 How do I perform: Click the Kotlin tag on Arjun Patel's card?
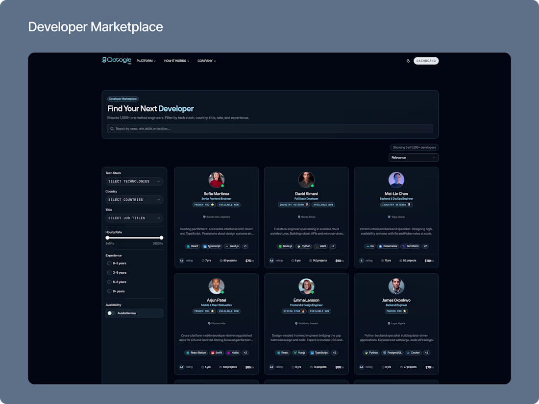coord(233,353)
